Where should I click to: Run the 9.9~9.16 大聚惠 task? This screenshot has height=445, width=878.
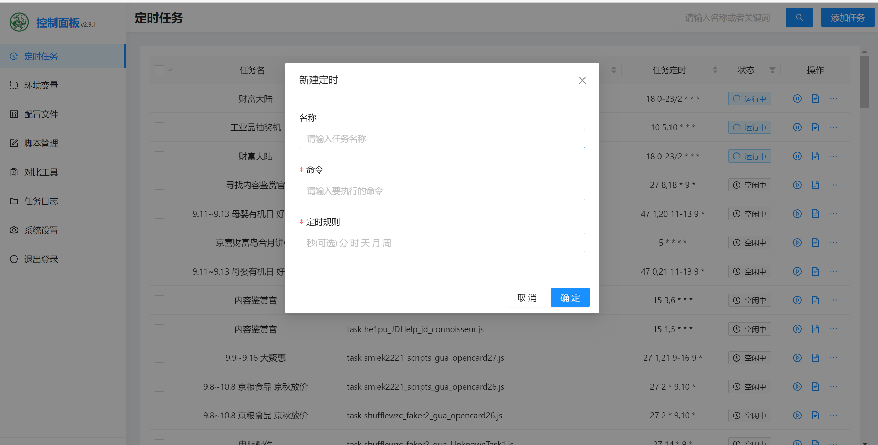(x=797, y=358)
